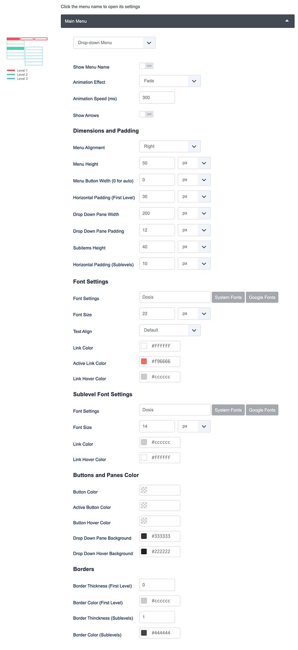Toggle Show Arrows switch
Image resolution: width=298 pixels, height=650 pixels.
point(146,114)
